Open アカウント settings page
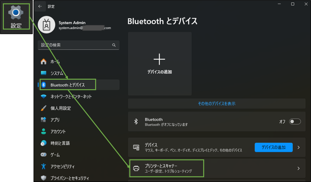This screenshot has width=311, height=182. (79, 131)
